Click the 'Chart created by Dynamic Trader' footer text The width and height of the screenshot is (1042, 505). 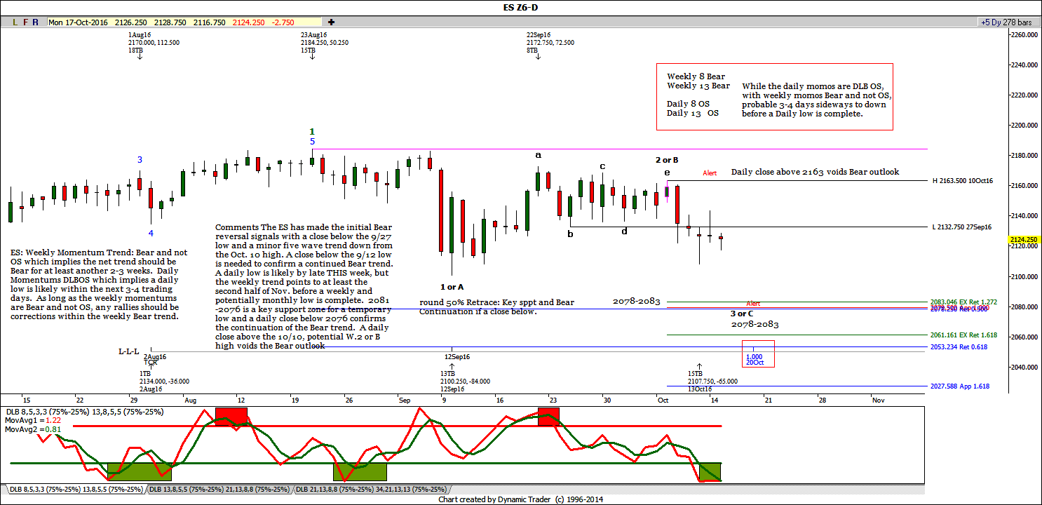(520, 499)
